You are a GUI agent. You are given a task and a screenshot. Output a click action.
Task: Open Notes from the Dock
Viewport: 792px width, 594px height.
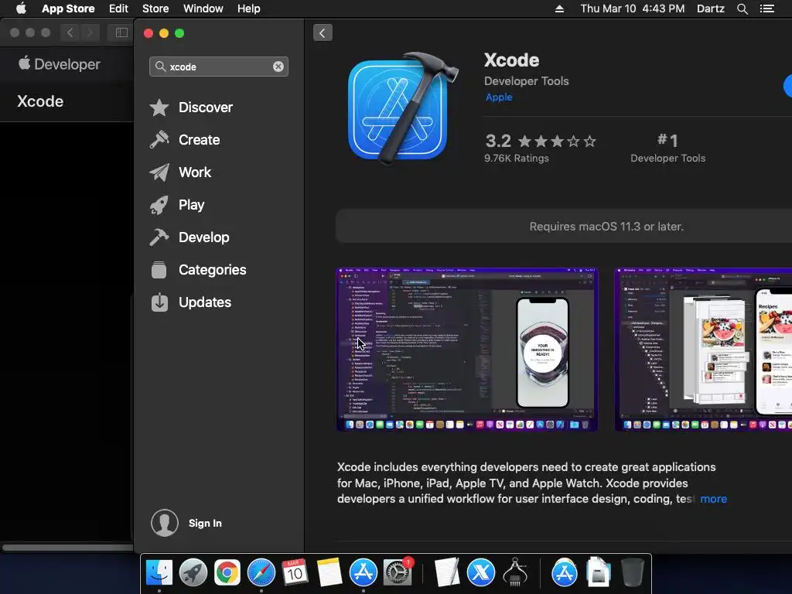329,572
